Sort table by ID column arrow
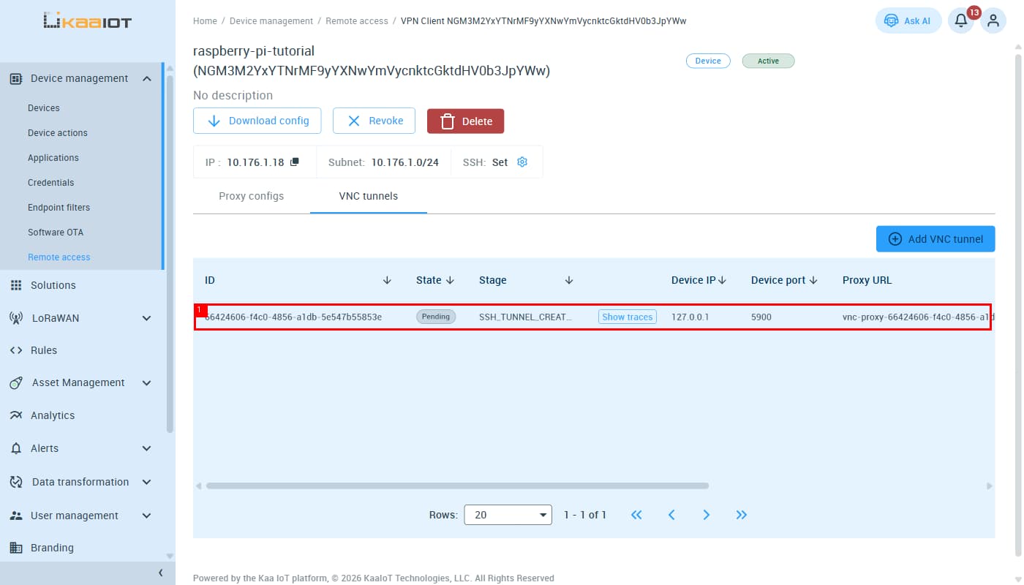Viewport: 1024px width, 585px height. click(x=387, y=280)
